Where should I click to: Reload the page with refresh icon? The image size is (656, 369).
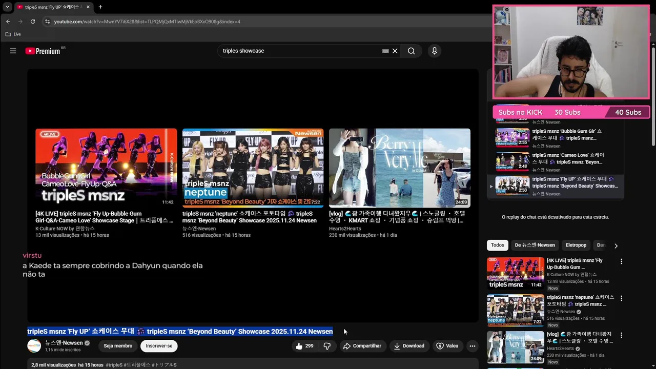pos(33,22)
